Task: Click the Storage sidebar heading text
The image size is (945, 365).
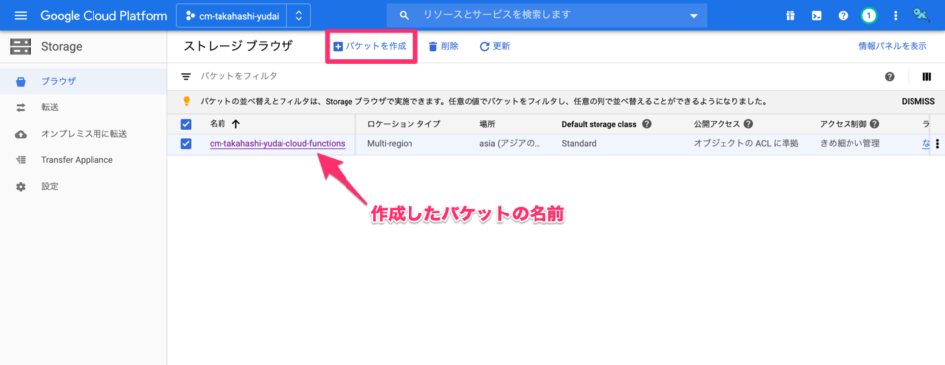Action: (61, 47)
